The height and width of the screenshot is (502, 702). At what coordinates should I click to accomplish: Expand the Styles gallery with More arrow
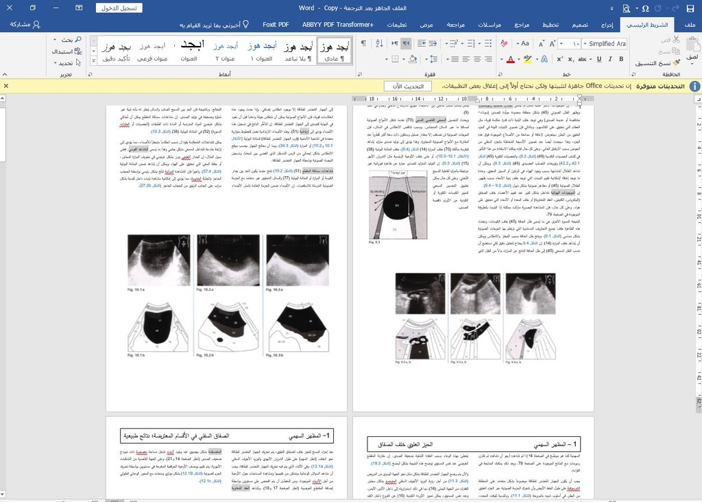coord(93,60)
